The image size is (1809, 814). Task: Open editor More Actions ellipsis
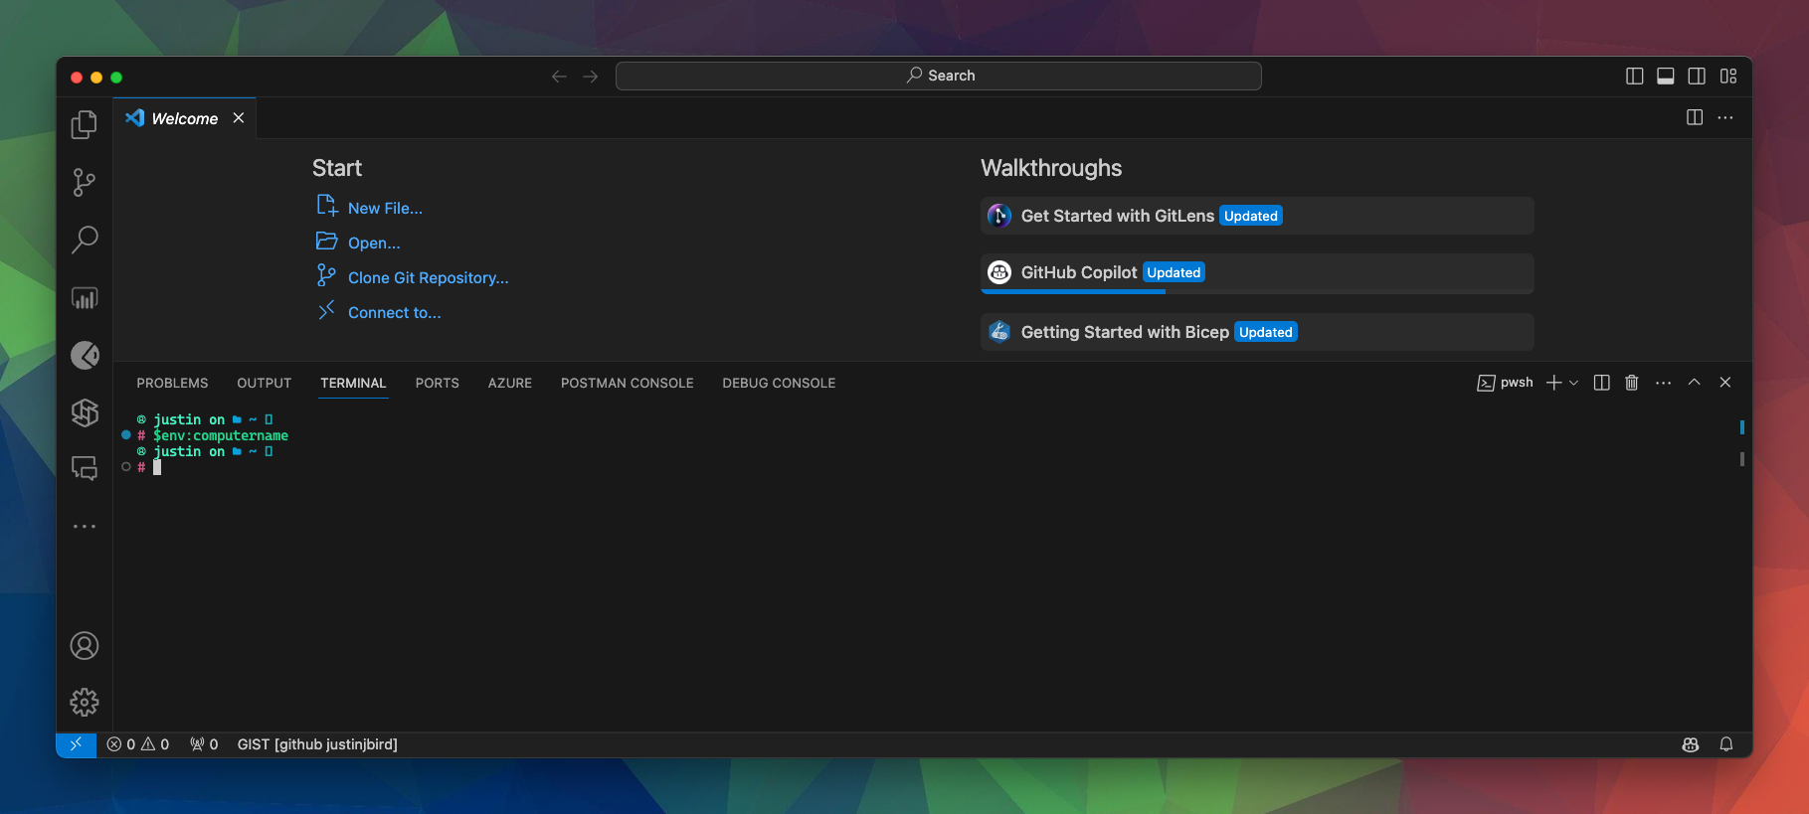pyautogui.click(x=1725, y=117)
